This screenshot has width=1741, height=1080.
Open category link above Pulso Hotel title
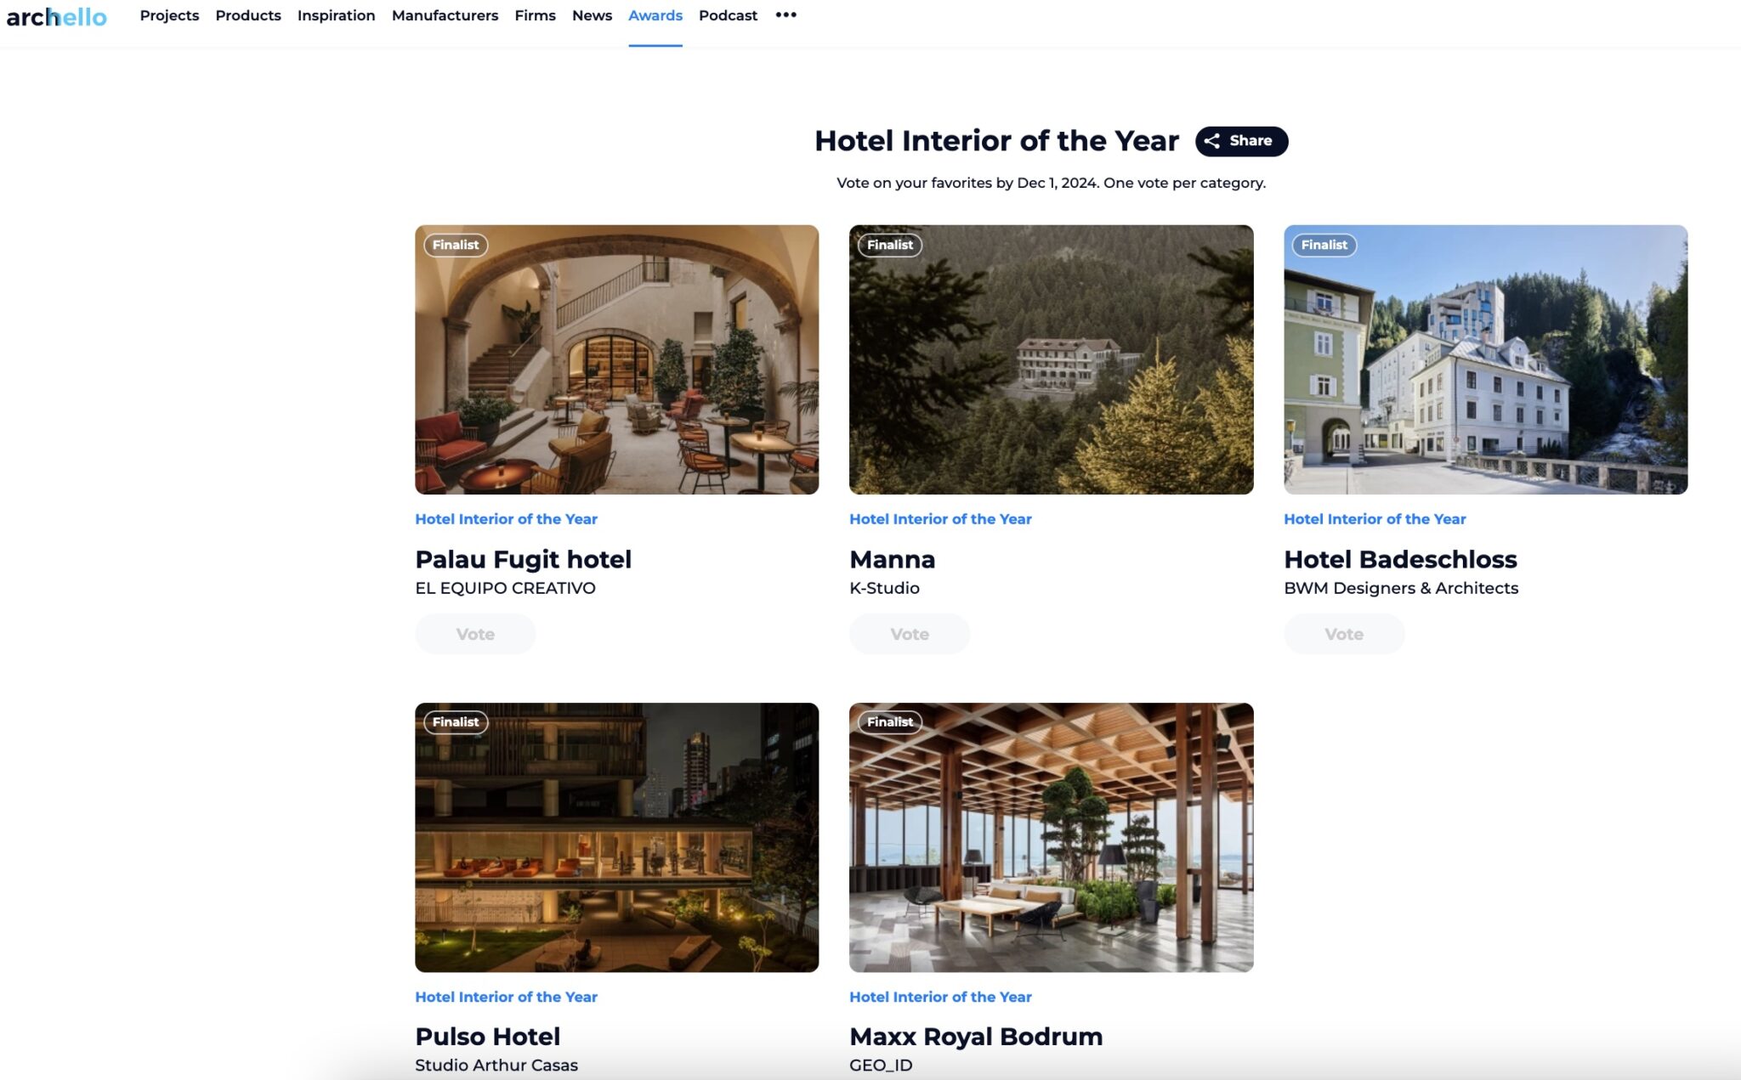coord(506,997)
